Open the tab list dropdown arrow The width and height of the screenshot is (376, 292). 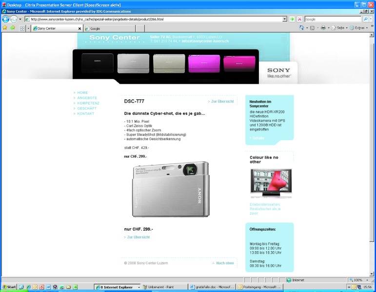28,28
